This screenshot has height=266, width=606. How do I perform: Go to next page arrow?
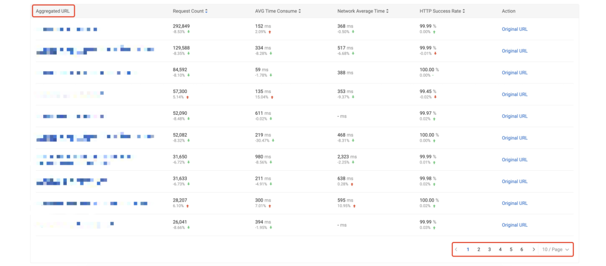(533, 249)
